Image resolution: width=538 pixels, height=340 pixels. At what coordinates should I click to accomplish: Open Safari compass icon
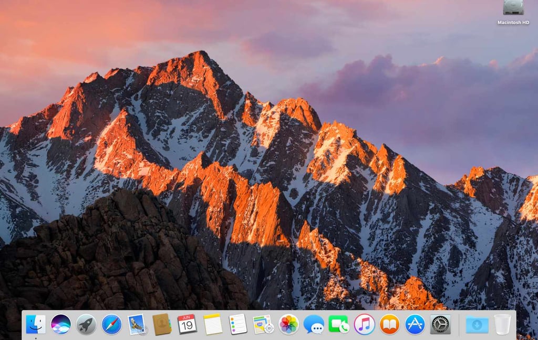[111, 324]
